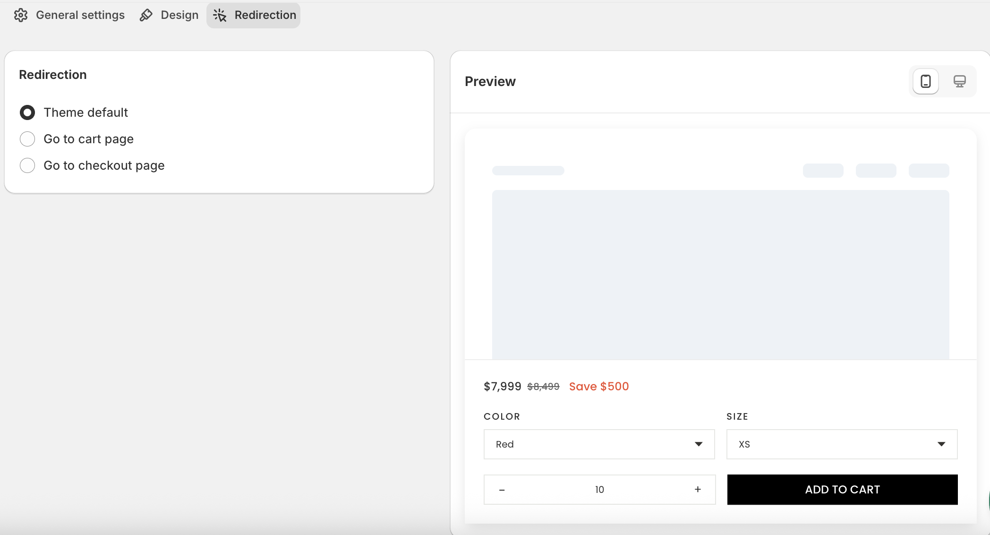Image resolution: width=990 pixels, height=535 pixels.
Task: Click the Design brush icon
Action: (146, 15)
